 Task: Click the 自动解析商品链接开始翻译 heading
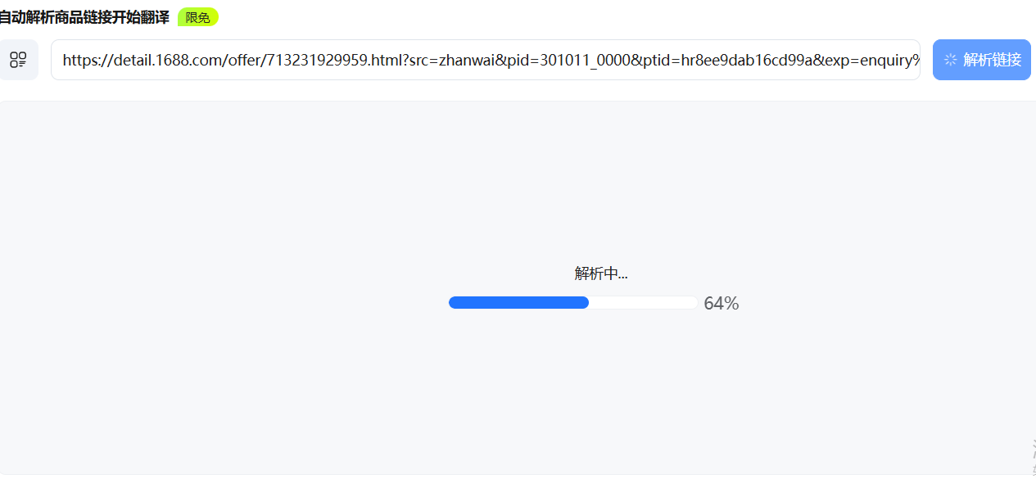click(84, 17)
